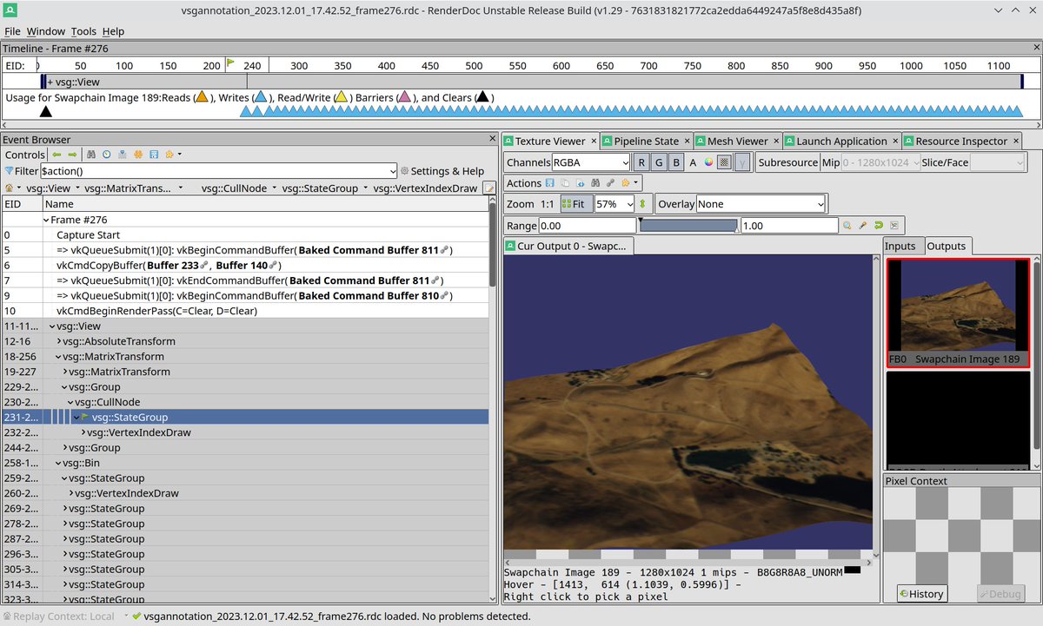This screenshot has height=626, width=1043.
Task: Go to next event with green forward arrow
Action: (72, 155)
